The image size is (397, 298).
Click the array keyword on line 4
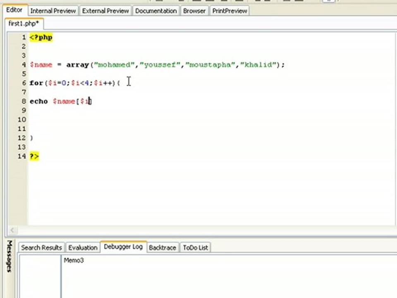(x=77, y=65)
